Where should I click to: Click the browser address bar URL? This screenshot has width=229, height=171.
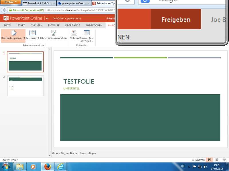(x=81, y=10)
